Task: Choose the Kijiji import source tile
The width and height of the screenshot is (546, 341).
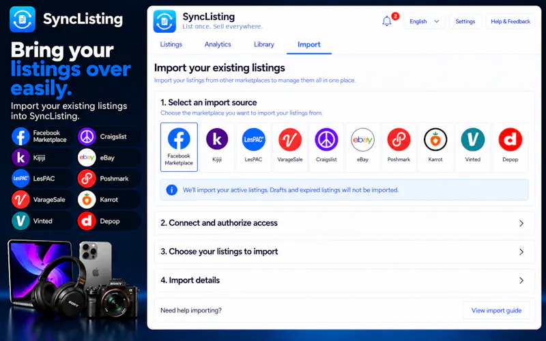Action: (x=217, y=147)
